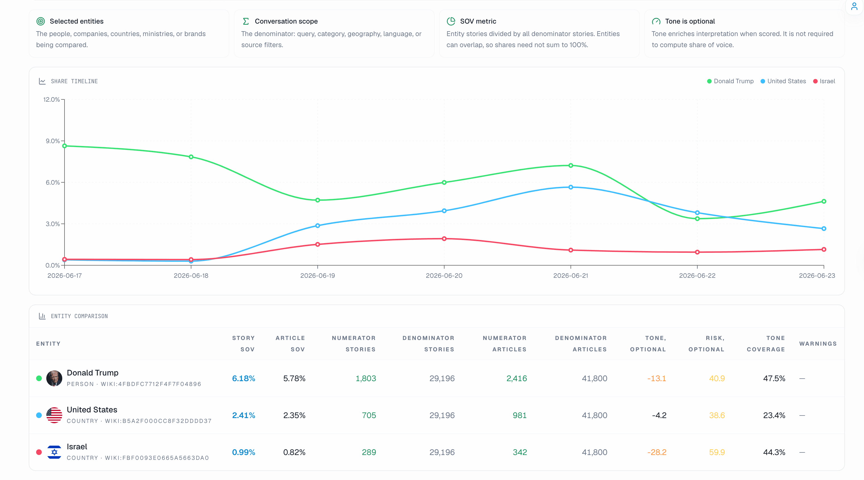Click Israel's 342 numerator articles value
Screen dimensions: 864x480
[520, 452]
